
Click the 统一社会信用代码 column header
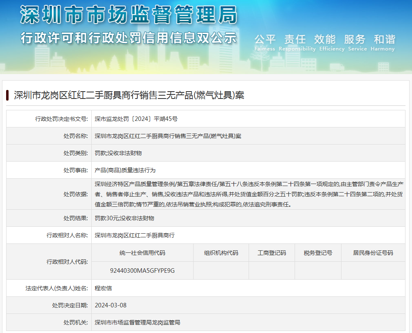tap(142, 253)
